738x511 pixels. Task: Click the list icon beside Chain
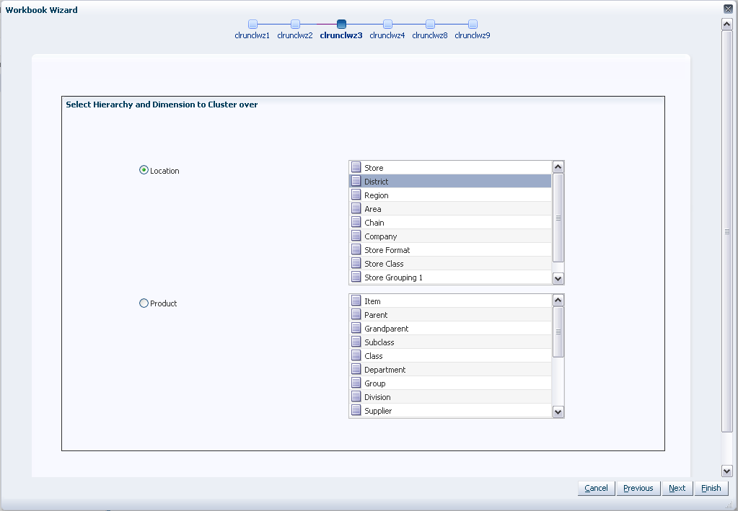356,222
